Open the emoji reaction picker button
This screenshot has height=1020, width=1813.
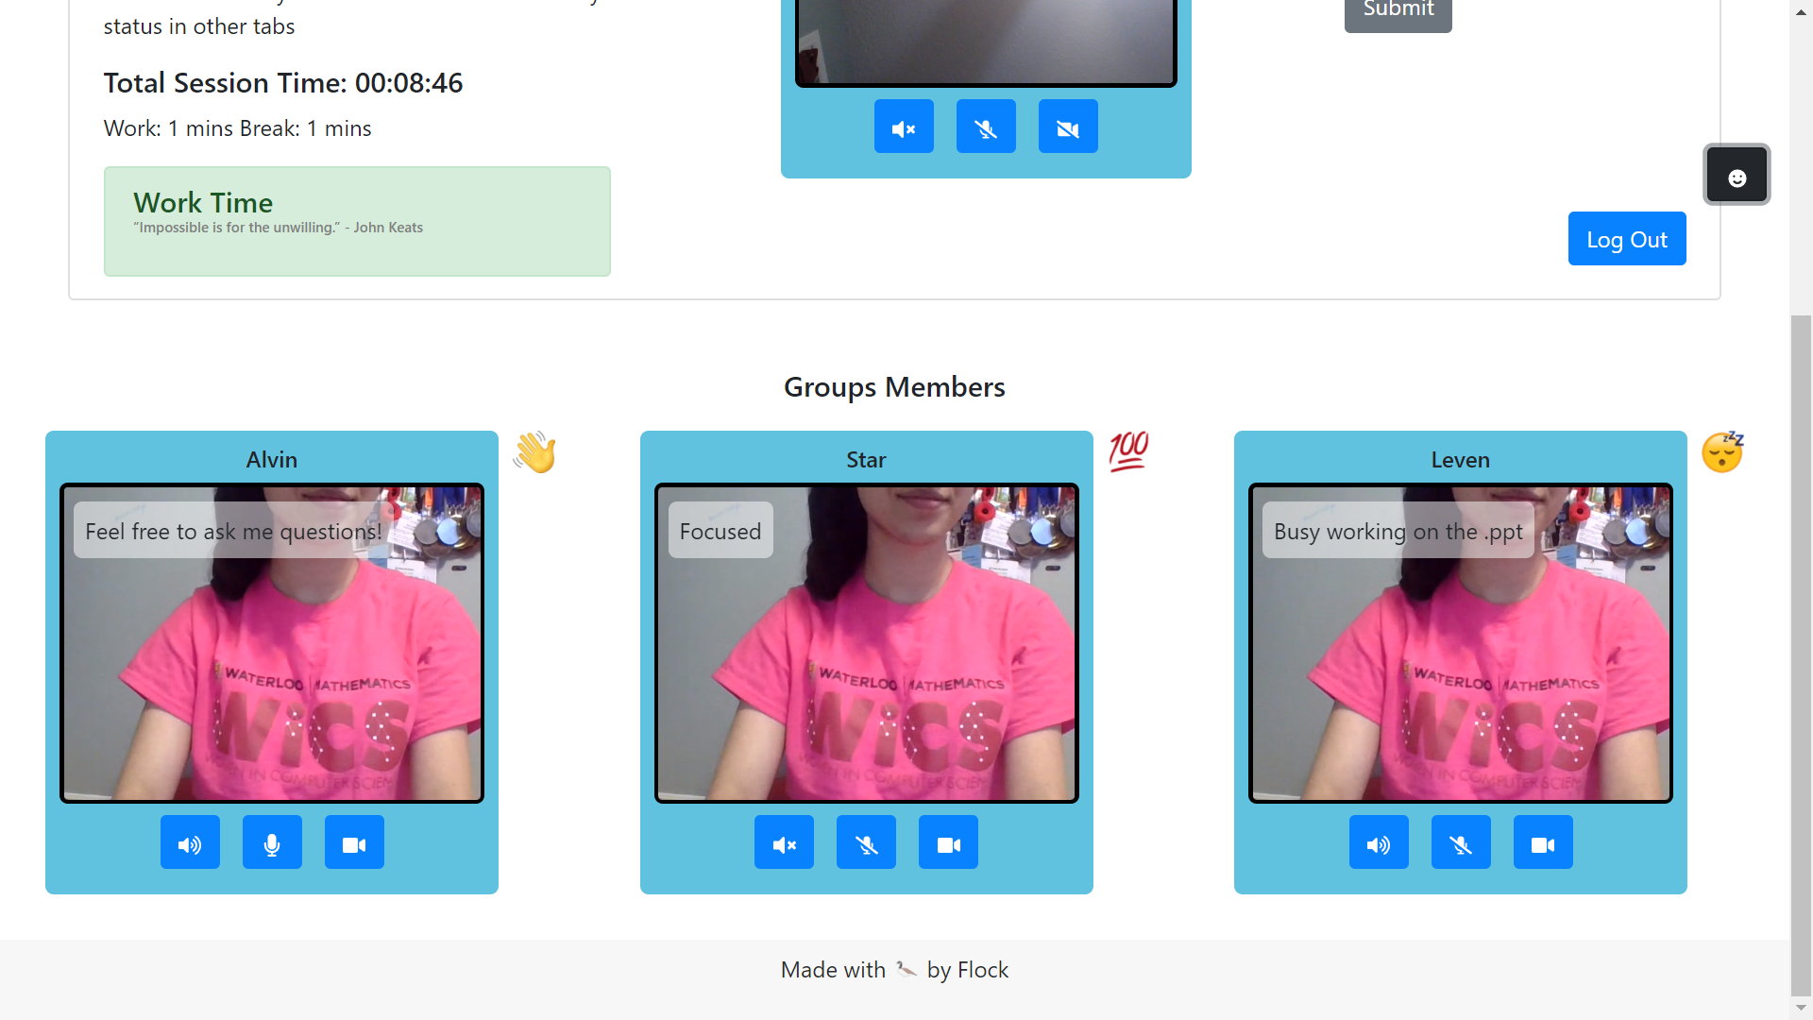point(1736,175)
